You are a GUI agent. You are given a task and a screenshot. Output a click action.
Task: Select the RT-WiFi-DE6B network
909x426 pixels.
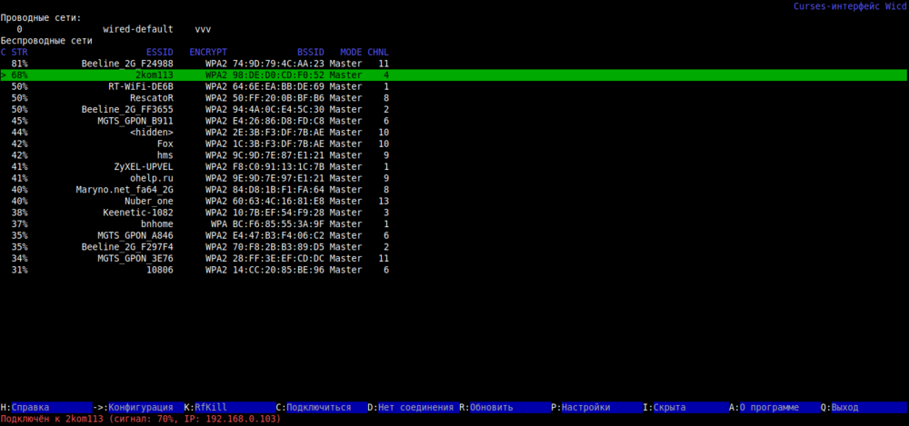195,86
